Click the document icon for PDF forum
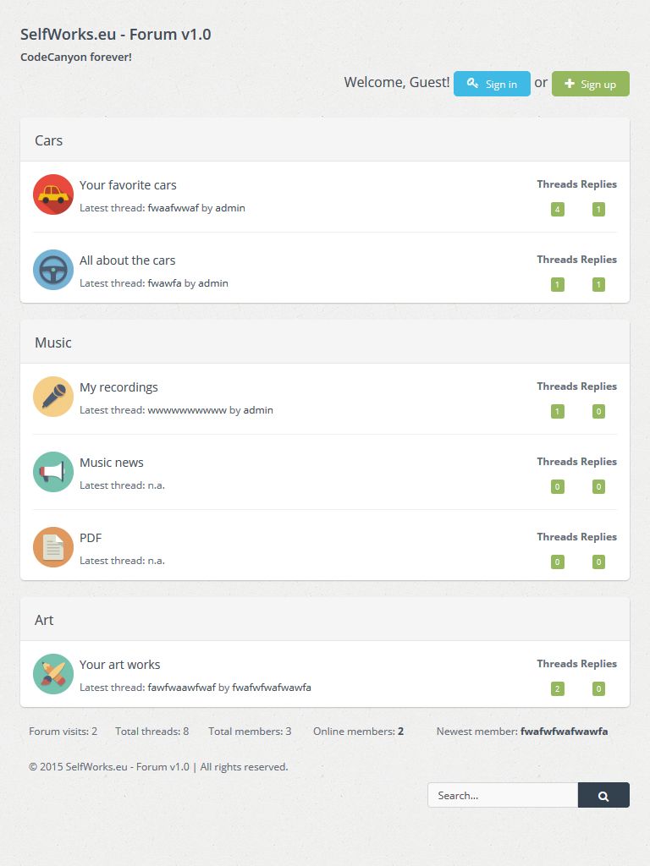The width and height of the screenshot is (650, 866). 53,547
